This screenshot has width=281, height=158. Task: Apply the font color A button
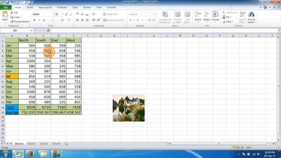click(68, 20)
